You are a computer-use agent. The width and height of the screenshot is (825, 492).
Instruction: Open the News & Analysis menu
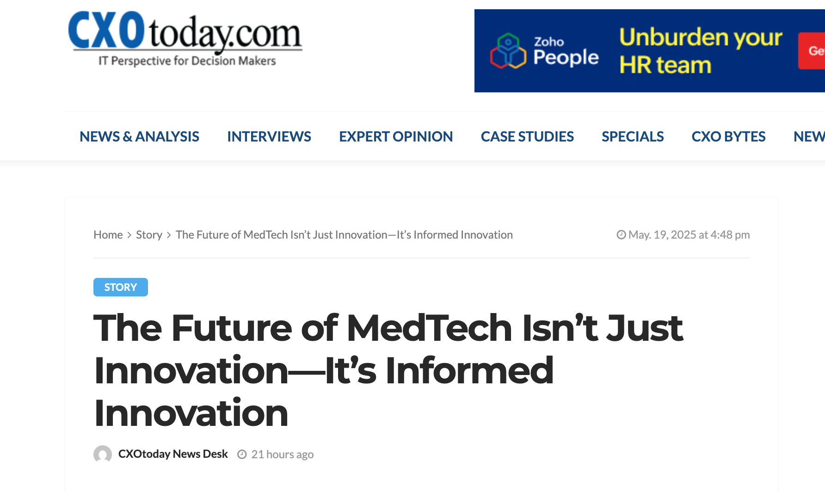tap(139, 136)
